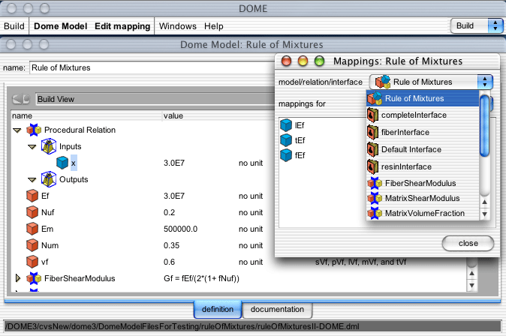The width and height of the screenshot is (506, 336).
Task: Click the red cube icon beside Em
Action: tap(32, 229)
